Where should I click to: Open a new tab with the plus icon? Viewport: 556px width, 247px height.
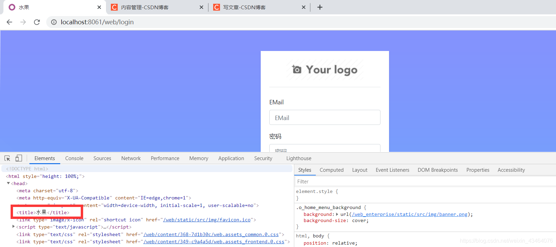point(320,7)
